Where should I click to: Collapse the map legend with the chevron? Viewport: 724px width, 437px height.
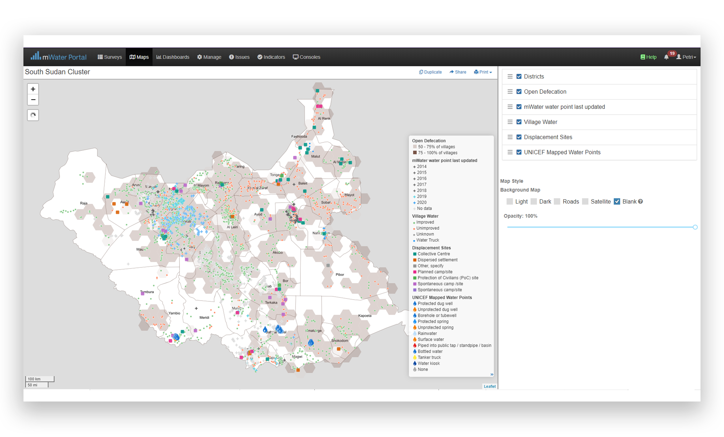point(492,374)
